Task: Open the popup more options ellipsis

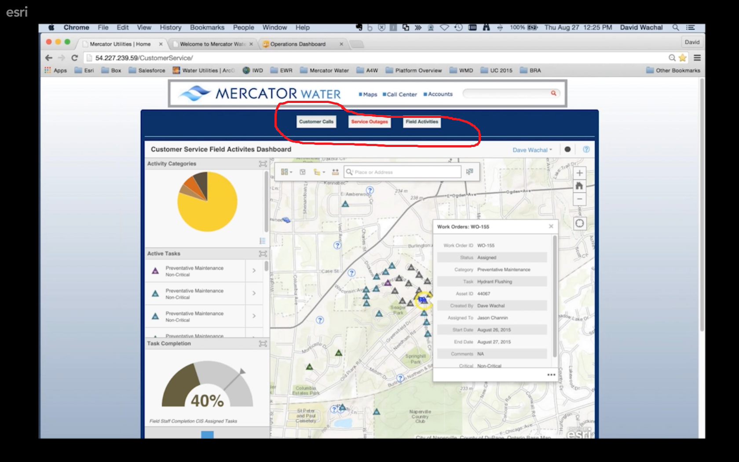Action: pyautogui.click(x=551, y=375)
